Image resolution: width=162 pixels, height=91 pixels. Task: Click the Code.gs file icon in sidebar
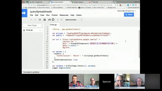[x=24, y=30]
